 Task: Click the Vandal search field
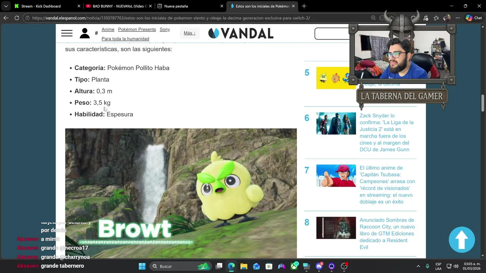click(332, 34)
